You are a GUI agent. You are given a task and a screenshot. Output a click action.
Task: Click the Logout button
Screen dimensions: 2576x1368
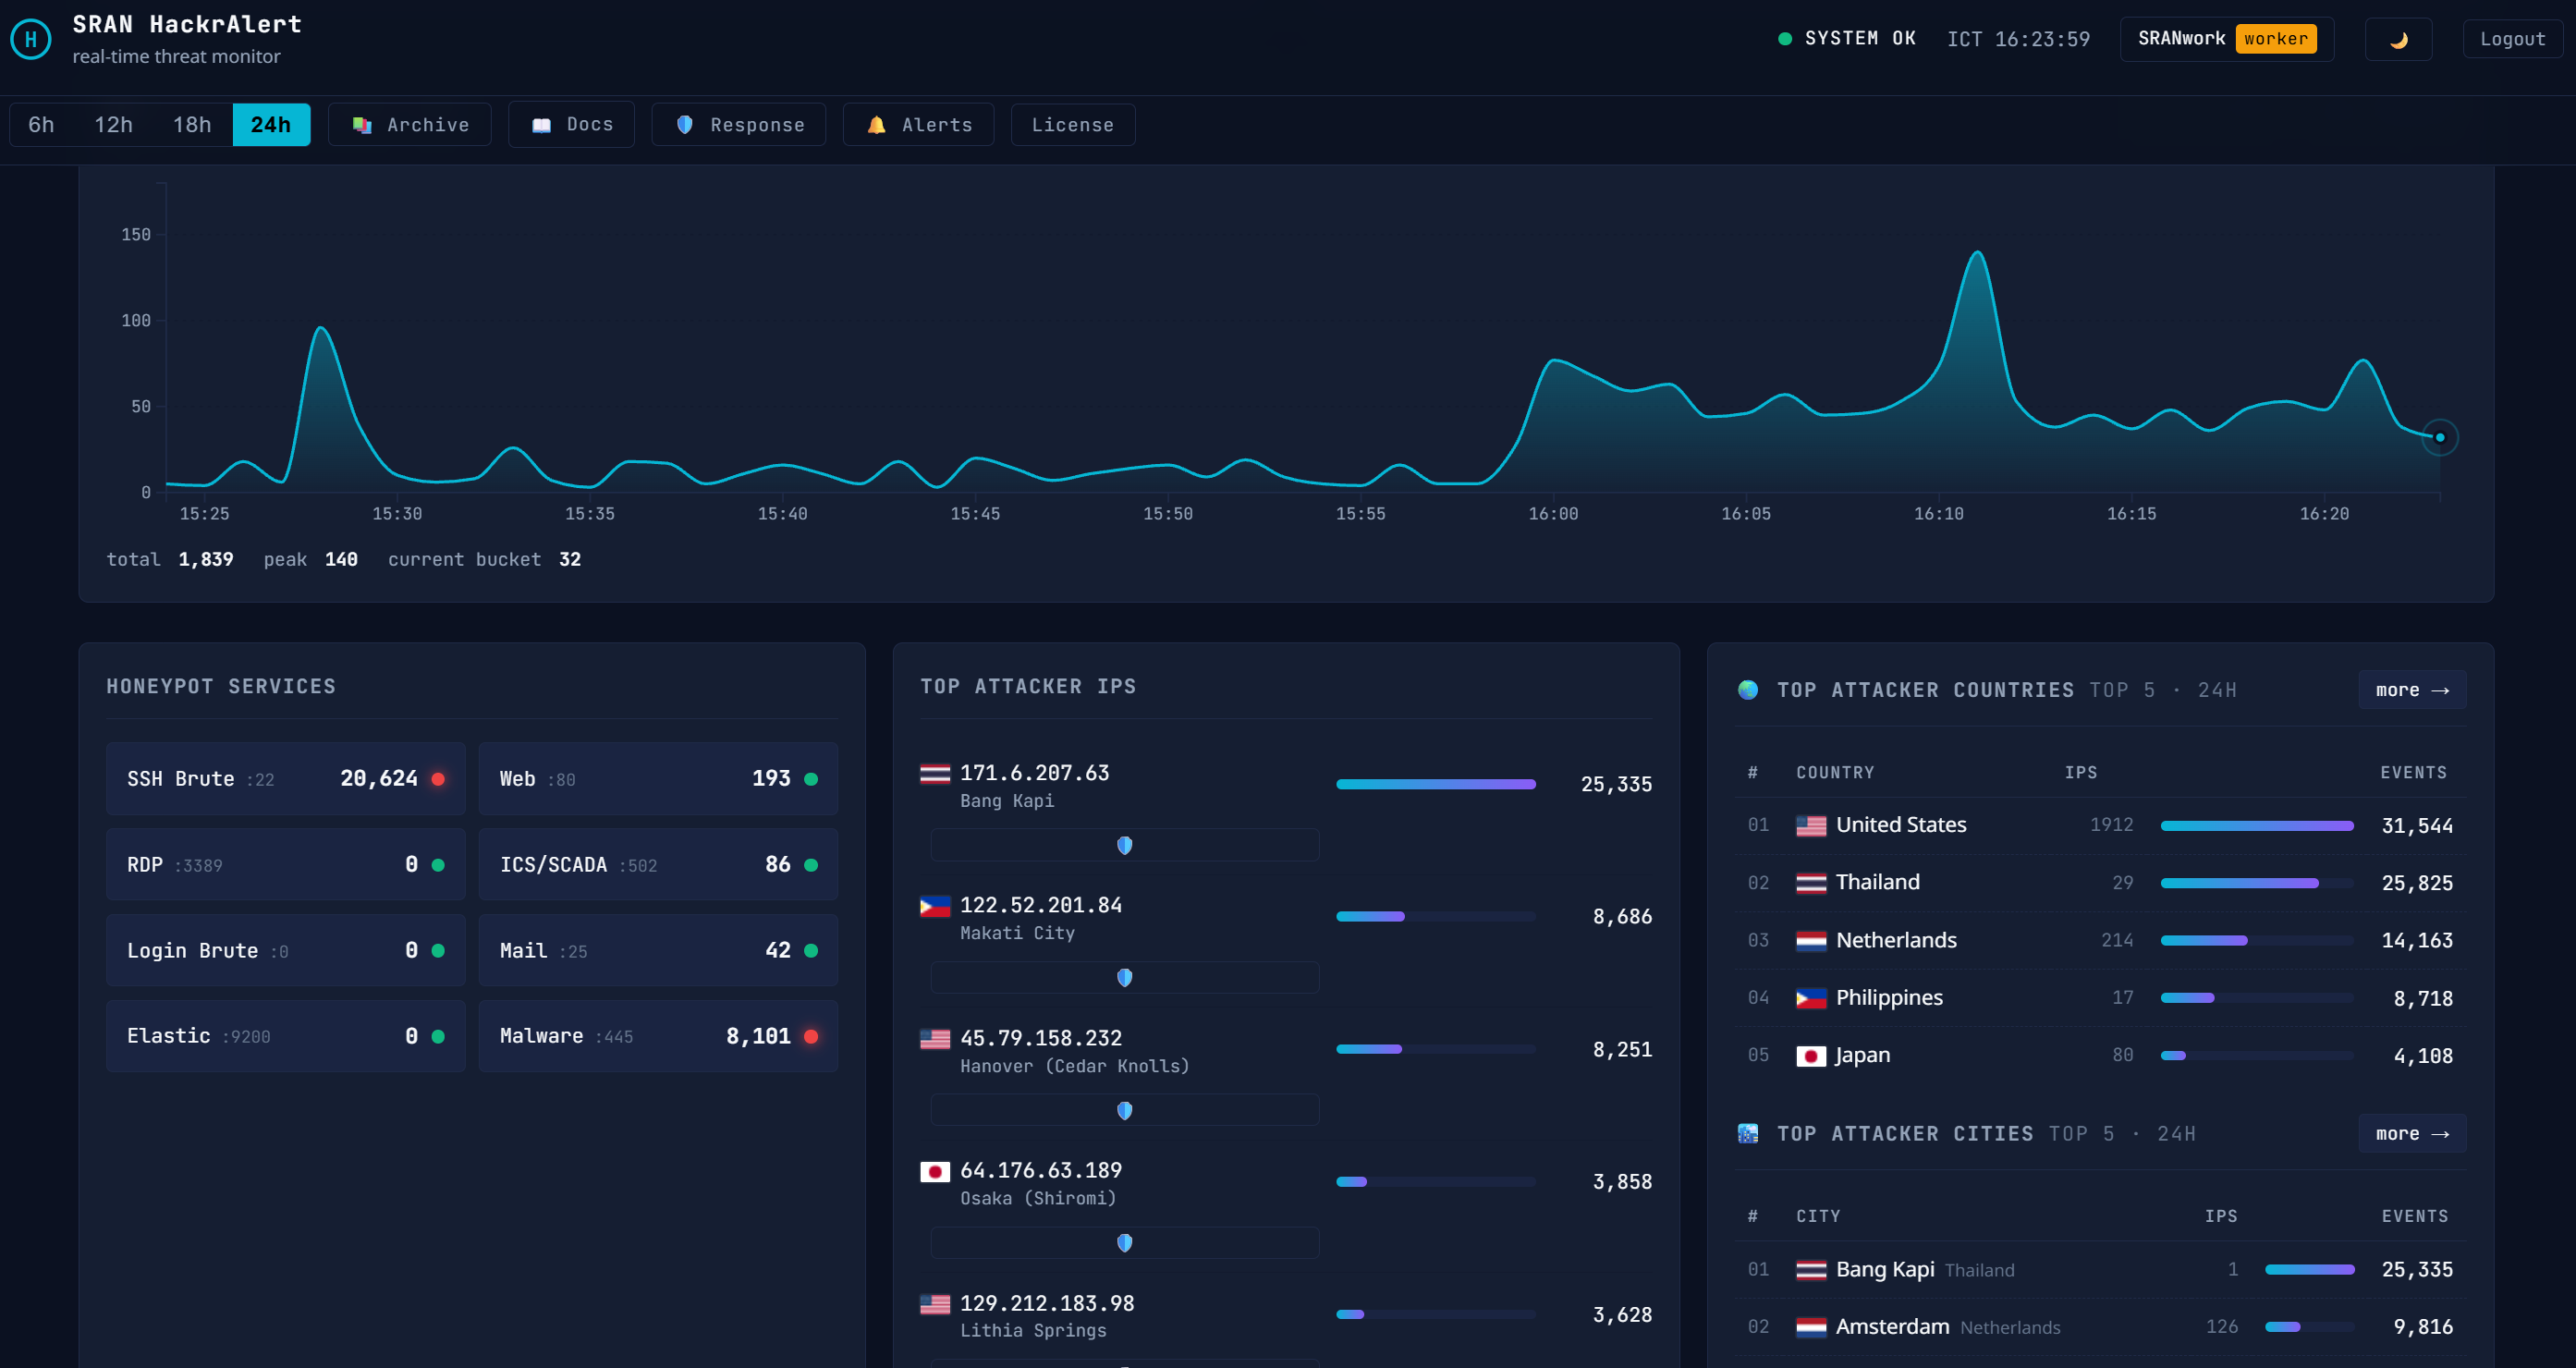coord(2513,38)
